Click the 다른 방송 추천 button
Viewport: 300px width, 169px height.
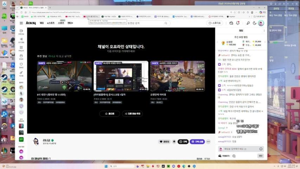click(x=132, y=114)
